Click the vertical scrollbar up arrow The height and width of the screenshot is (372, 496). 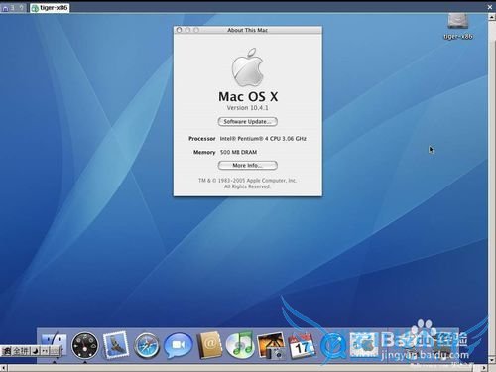492,17
